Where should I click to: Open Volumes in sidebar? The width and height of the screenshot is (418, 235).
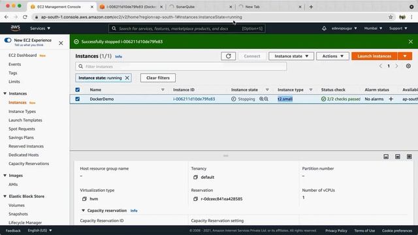16,206
